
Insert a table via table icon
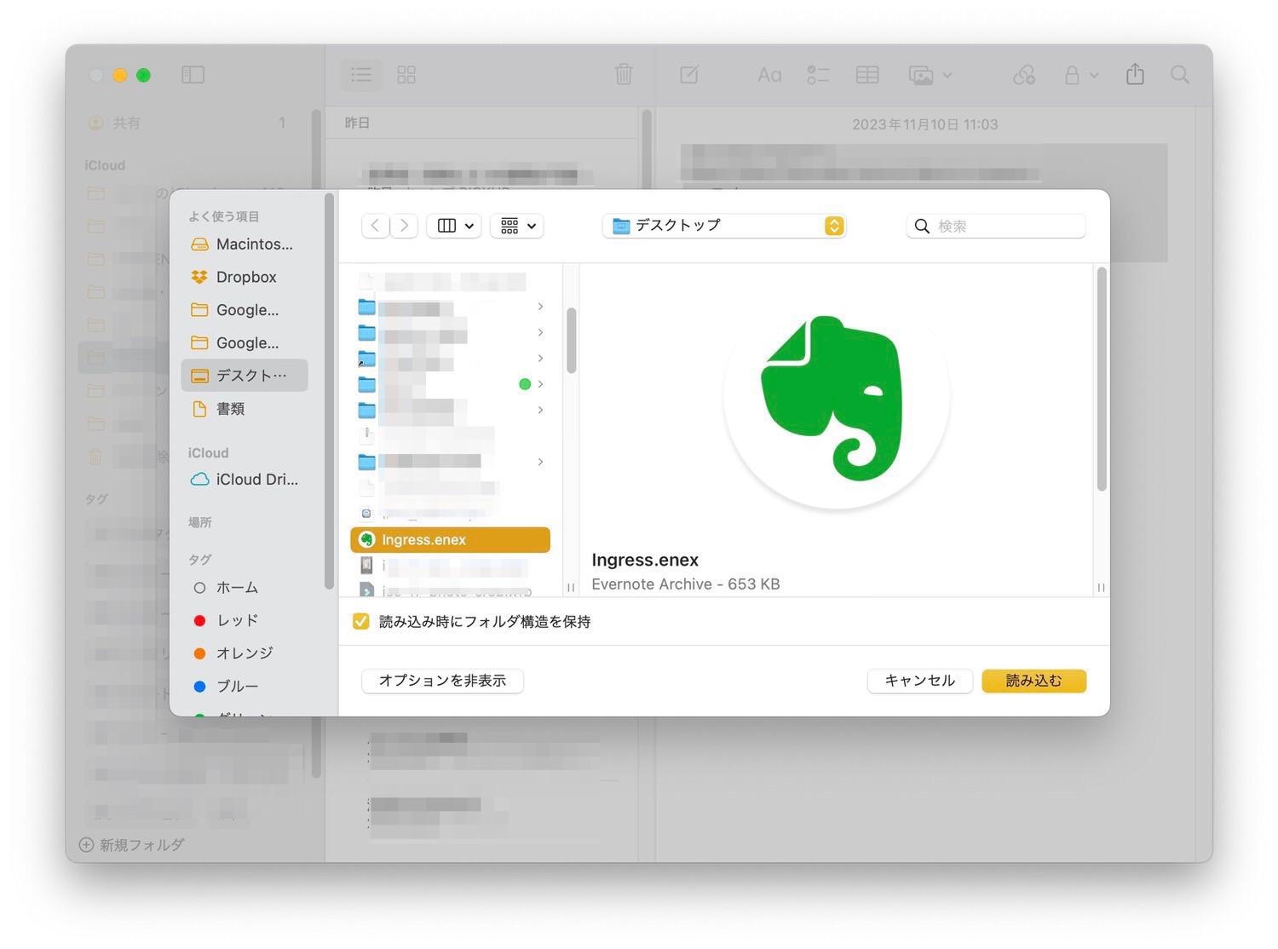click(867, 75)
